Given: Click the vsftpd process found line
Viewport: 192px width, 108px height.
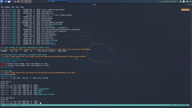Looking at the screenshot, I should pos(24,64).
